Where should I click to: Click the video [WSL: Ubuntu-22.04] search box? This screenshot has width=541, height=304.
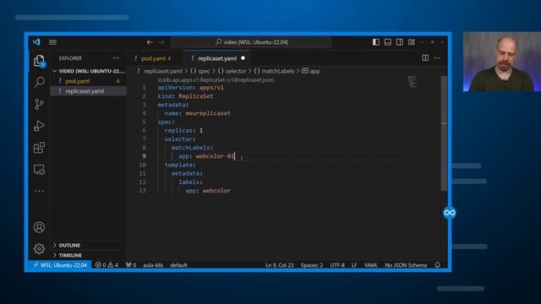251,42
